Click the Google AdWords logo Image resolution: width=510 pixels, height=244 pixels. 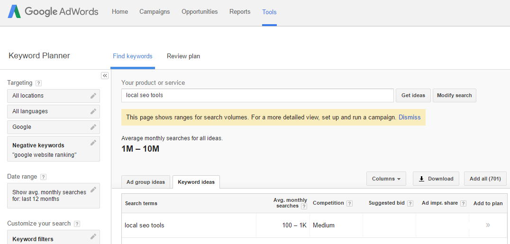(x=53, y=12)
